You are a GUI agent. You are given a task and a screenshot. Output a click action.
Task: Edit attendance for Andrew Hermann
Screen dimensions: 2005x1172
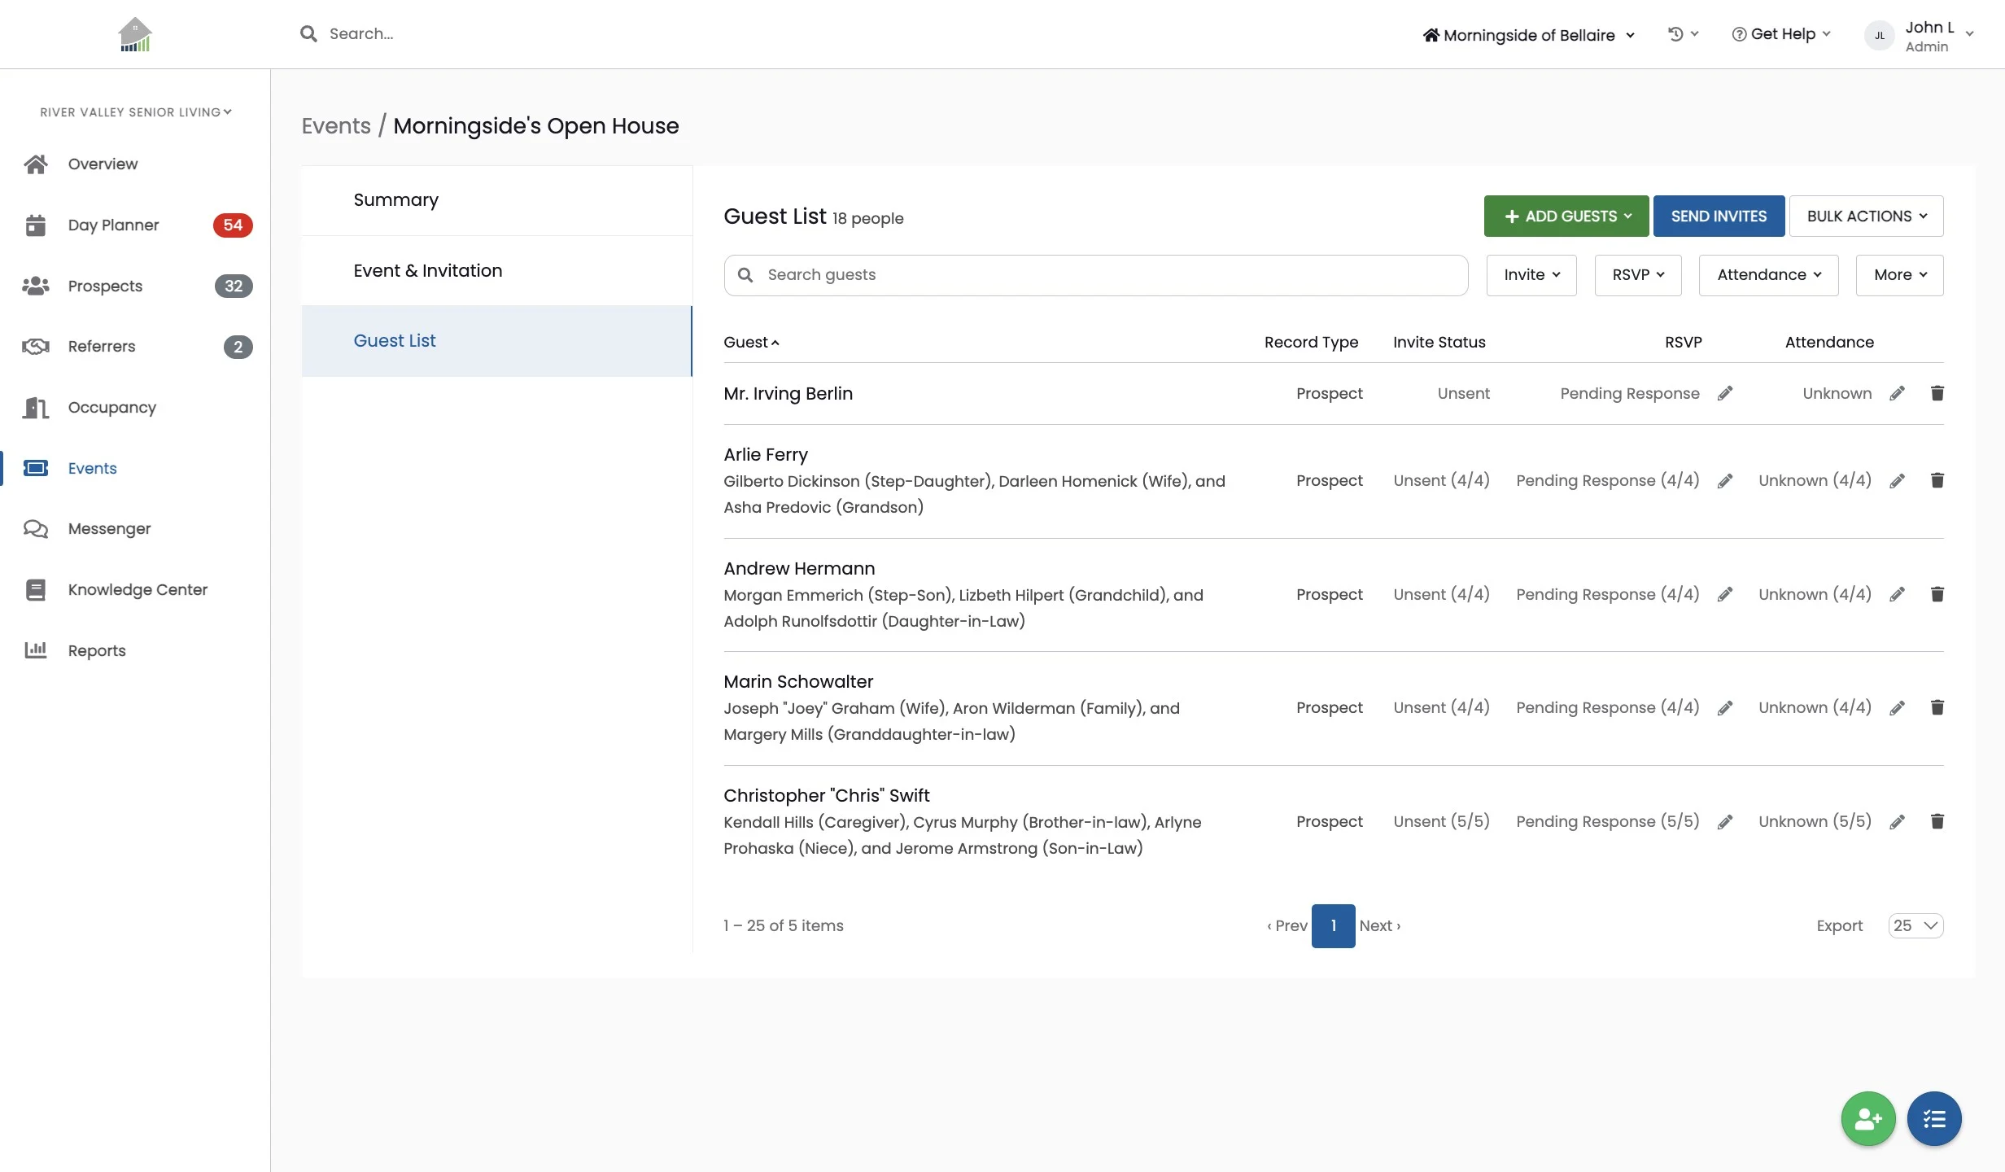tap(1897, 595)
